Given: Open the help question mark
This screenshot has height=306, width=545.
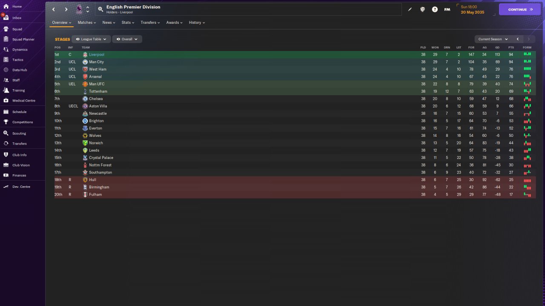Looking at the screenshot, I should click(x=435, y=9).
